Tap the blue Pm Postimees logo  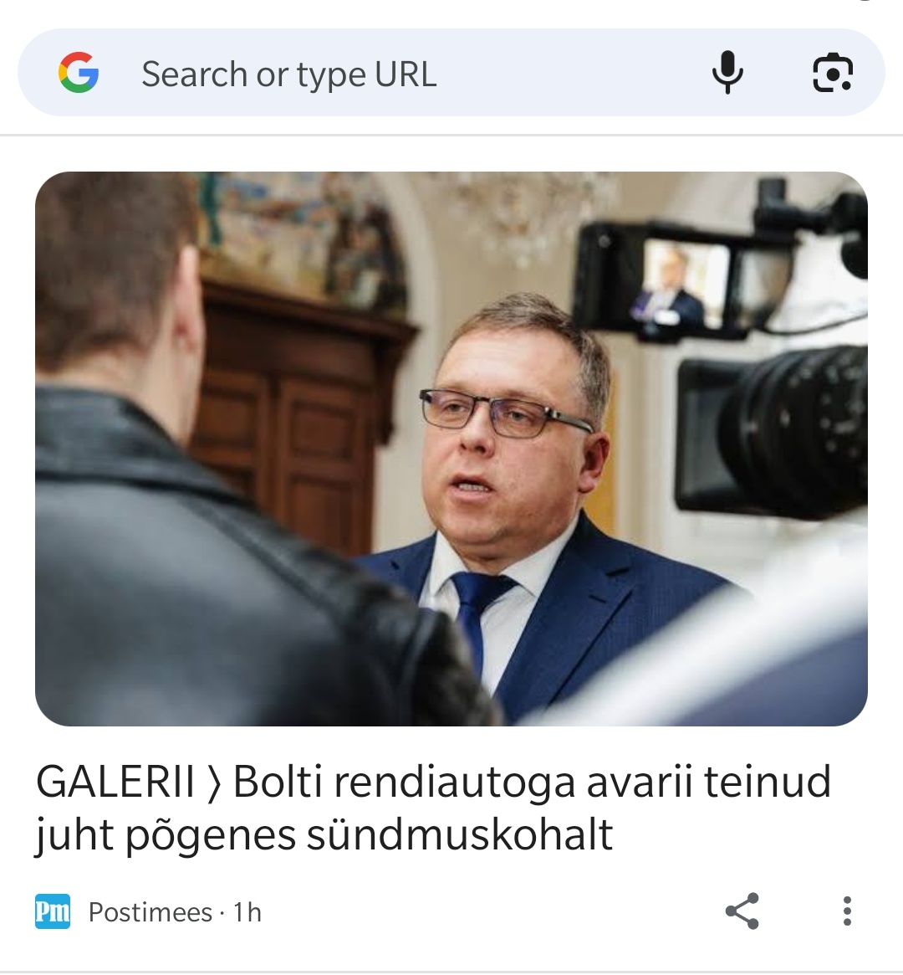tap(53, 911)
